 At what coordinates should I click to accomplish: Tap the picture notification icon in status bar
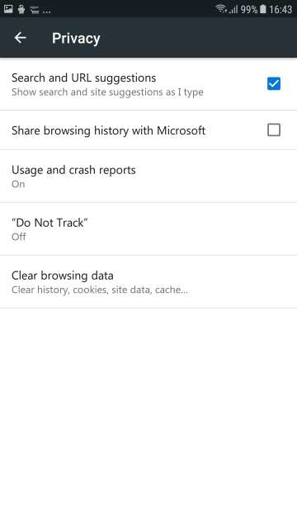click(x=8, y=9)
